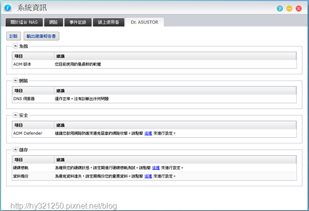Viewport: 309px width, 211px height.
Task: Minimize window with the yellow button
Action: point(289,9)
